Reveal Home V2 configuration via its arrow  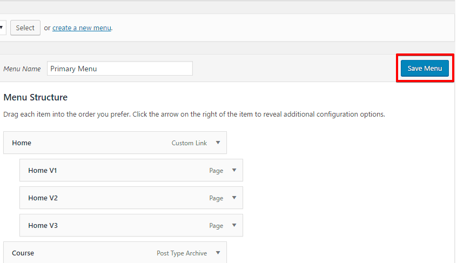click(x=234, y=198)
